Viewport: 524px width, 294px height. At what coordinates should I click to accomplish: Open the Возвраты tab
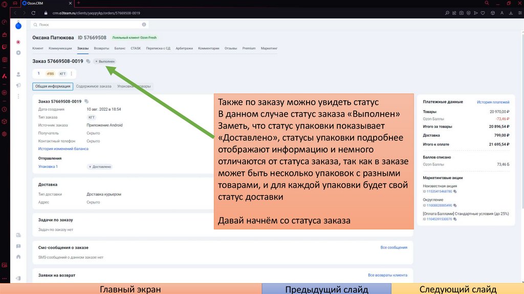(101, 48)
